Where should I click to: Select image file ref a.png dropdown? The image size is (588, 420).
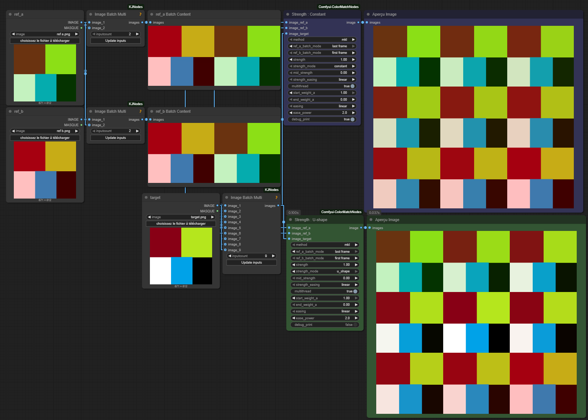[45, 34]
